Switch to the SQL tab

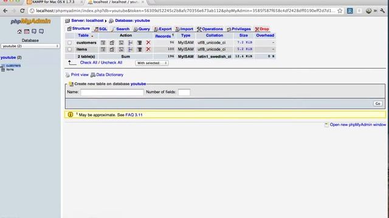101,29
